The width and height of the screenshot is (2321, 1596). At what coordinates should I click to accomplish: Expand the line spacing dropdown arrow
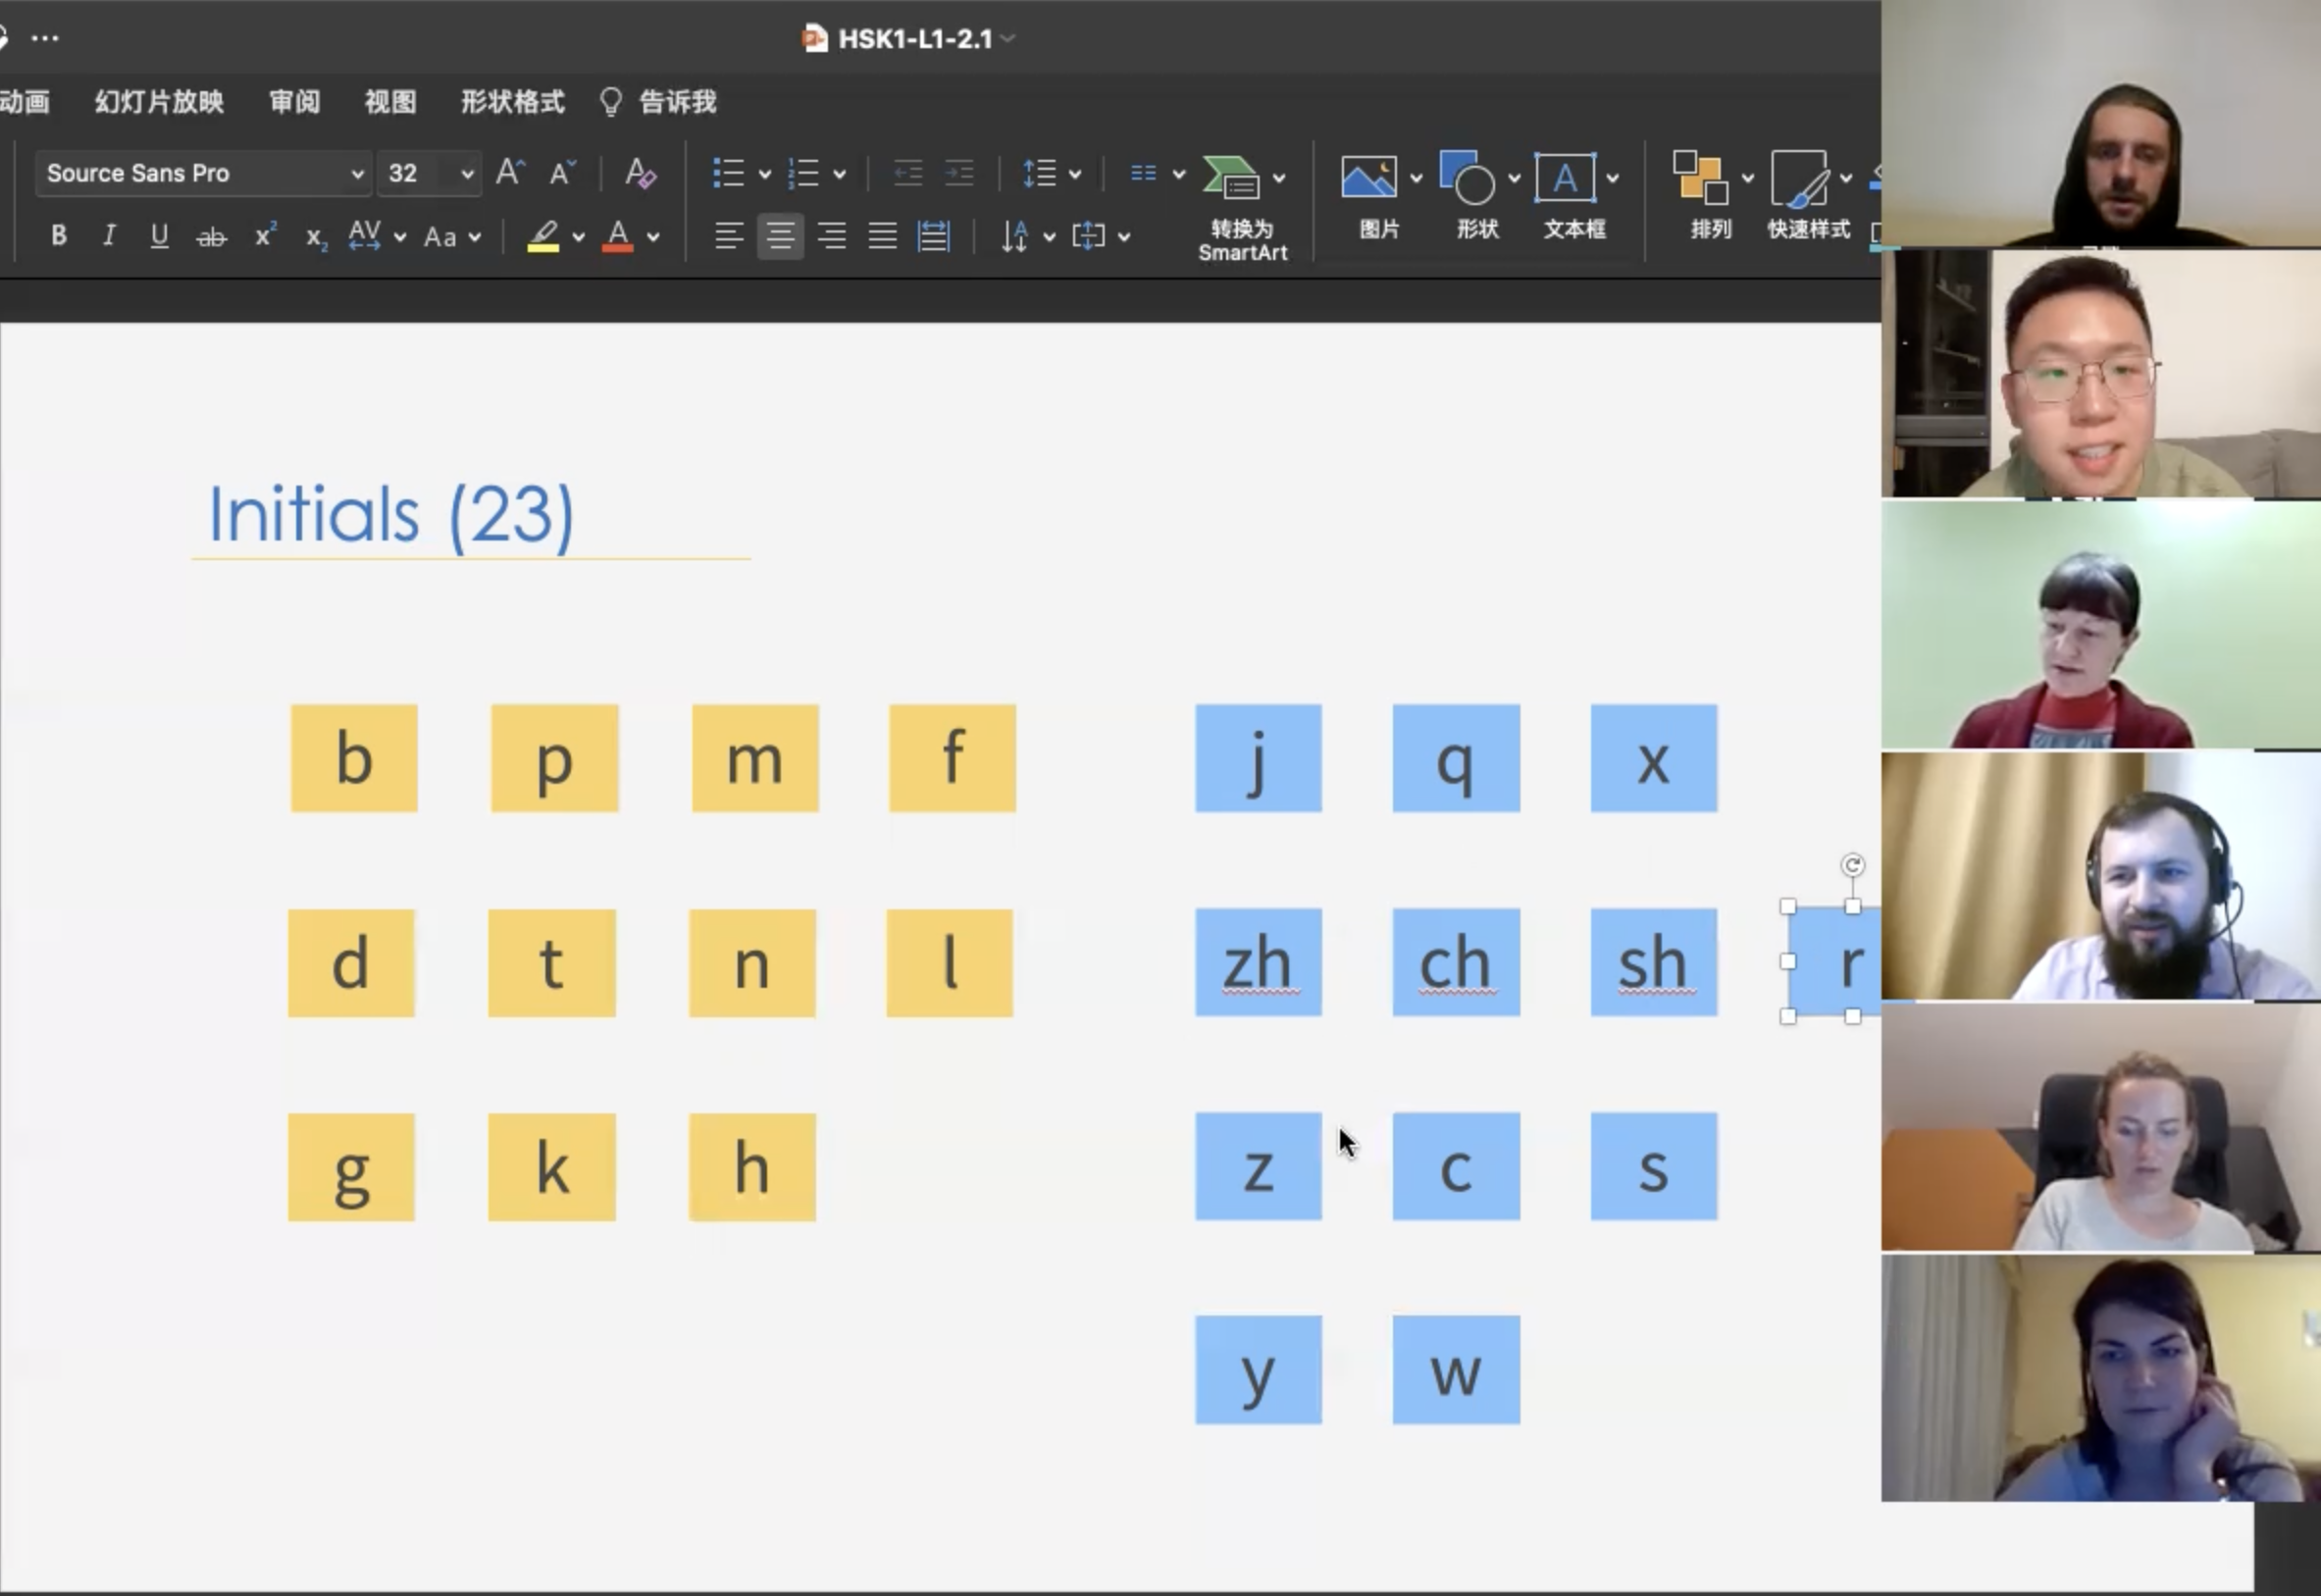pos(1075,174)
